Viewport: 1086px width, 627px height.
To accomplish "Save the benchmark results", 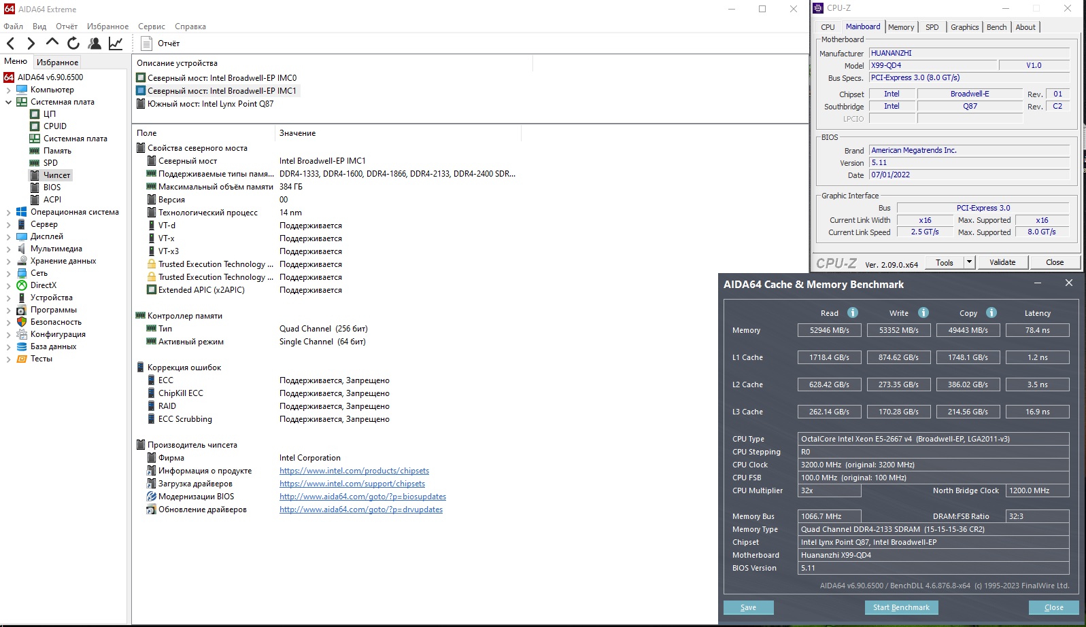I will 748,607.
